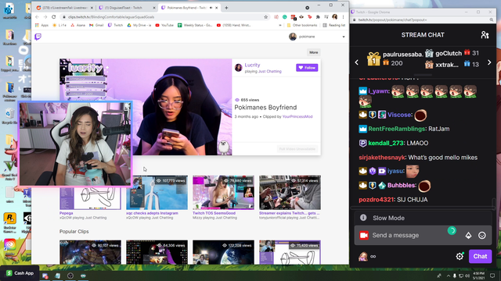
Task: Reload the clips page
Action: coord(53,17)
